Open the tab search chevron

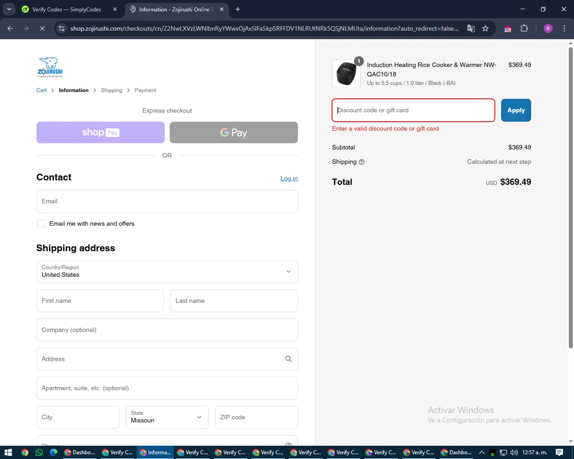[9, 9]
